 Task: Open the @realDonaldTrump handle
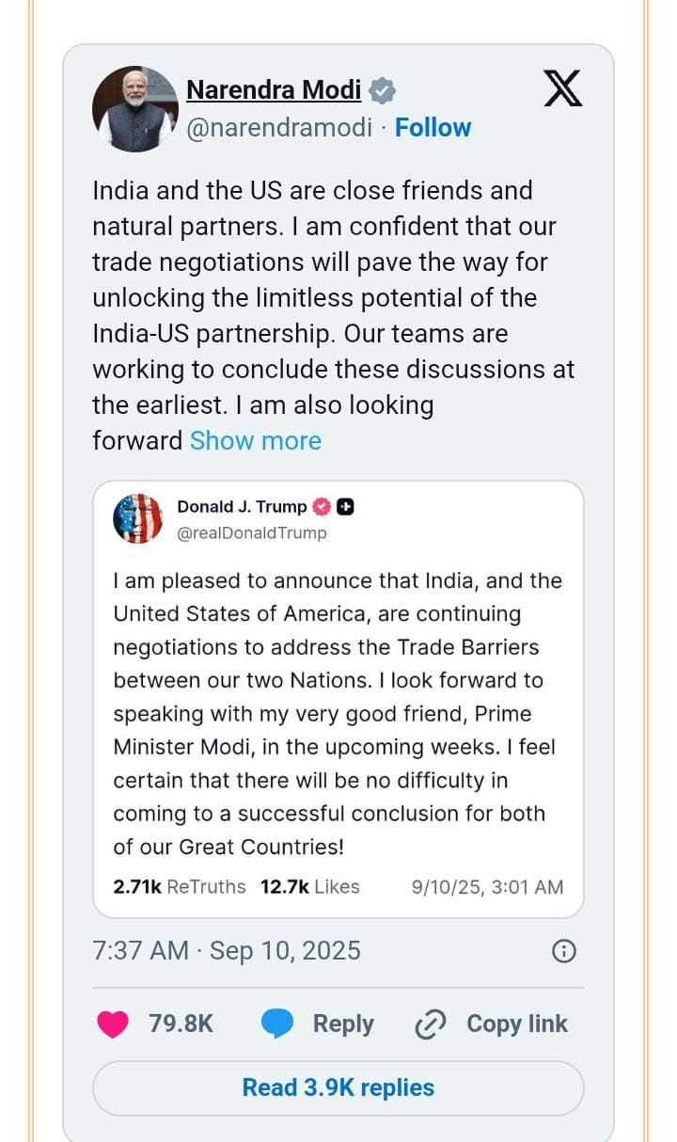click(x=252, y=532)
